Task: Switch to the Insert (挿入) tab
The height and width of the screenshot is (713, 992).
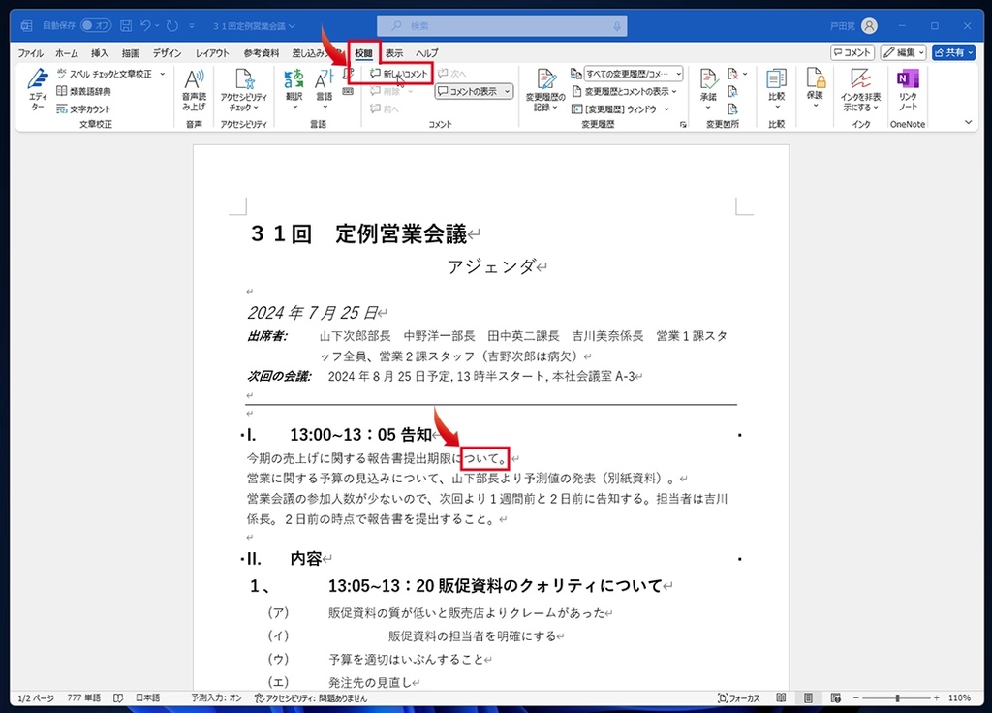Action: [x=100, y=53]
